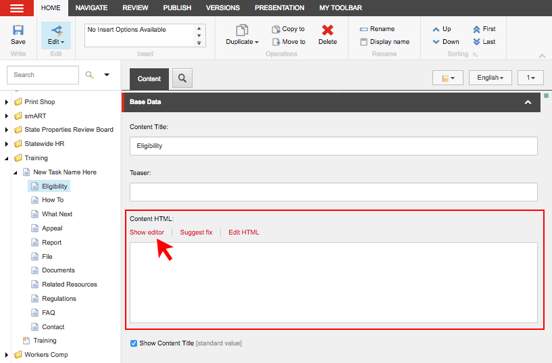Screen dimensions: 552x363
Task: Click the Rename icon in ribbon
Action: tap(364, 29)
